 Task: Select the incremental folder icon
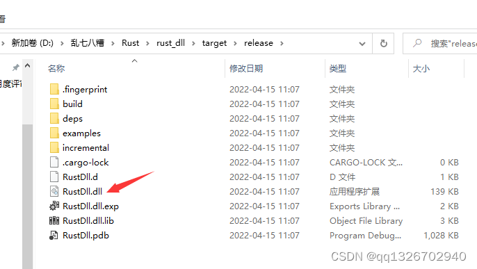54,148
